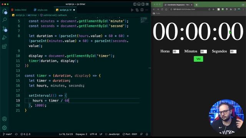This screenshot has height=138, width=246.
Task: Click the unsaved dot on script.js tab
Action: pyautogui.click(x=74, y=10)
